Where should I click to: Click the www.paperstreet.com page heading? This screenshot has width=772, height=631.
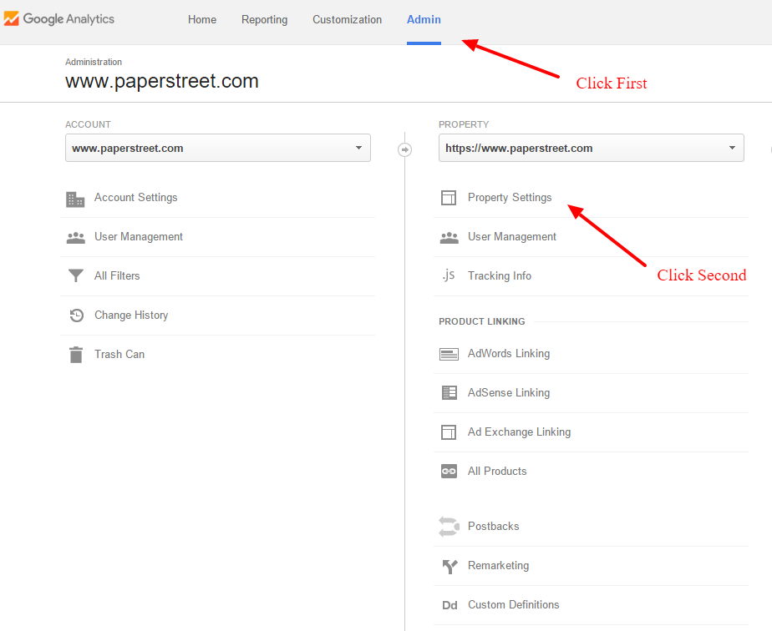162,81
